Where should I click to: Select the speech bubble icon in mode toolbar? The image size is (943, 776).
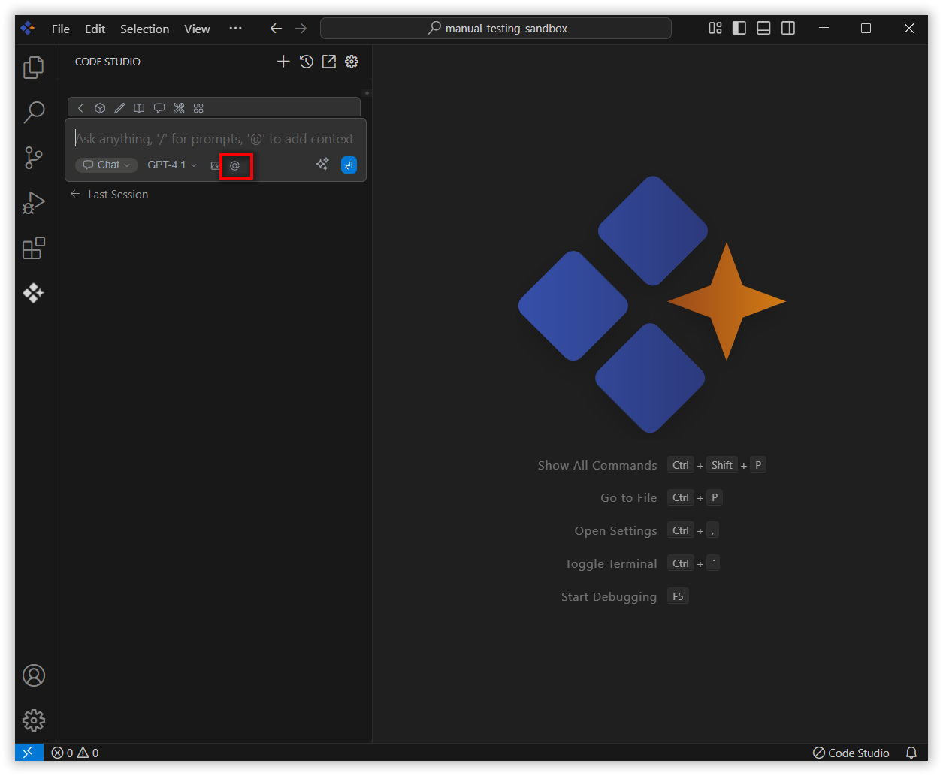coord(159,108)
